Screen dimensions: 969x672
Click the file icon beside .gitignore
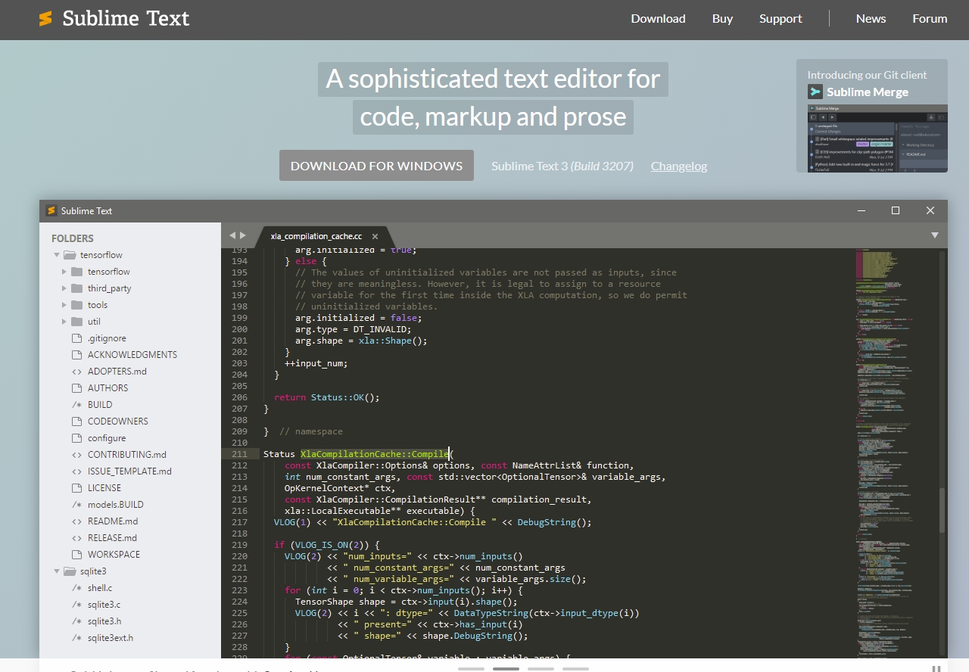tap(79, 338)
